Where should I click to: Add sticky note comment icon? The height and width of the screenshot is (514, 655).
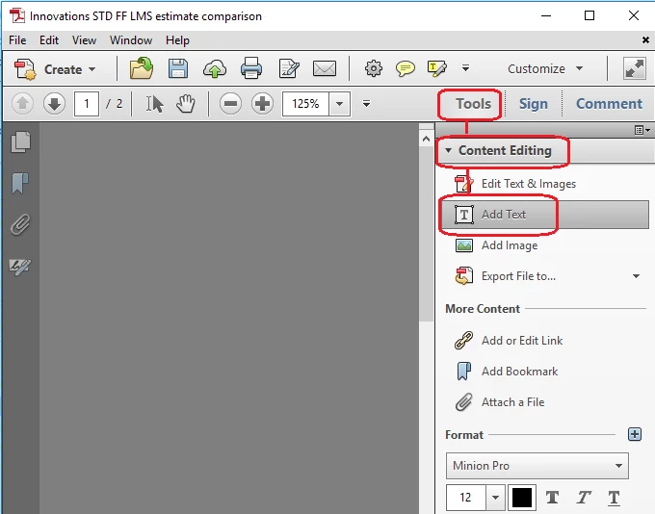(406, 68)
